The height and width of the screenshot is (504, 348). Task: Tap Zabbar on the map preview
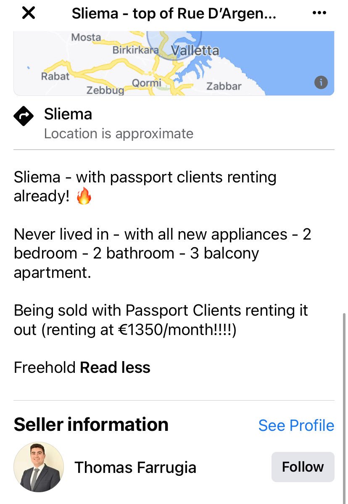tap(224, 86)
